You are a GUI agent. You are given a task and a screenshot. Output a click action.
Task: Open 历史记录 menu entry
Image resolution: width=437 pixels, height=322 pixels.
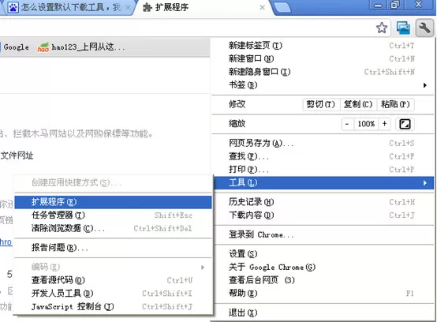point(323,202)
